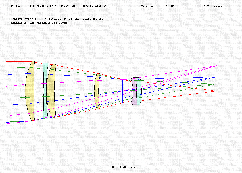
Task: Click the 'Example 2, SMC PENTAX-M' line
Action: click(39, 23)
